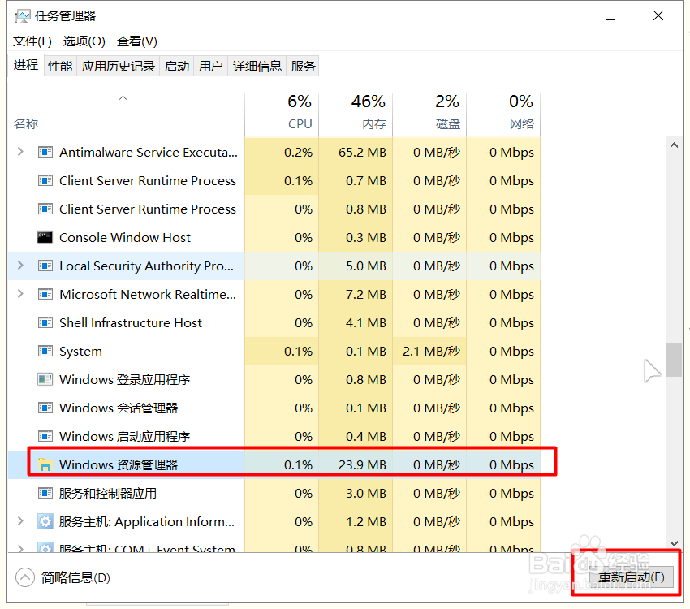The height and width of the screenshot is (609, 690).
Task: Select the Windows 资源管理器 process row
Action: tap(274, 464)
